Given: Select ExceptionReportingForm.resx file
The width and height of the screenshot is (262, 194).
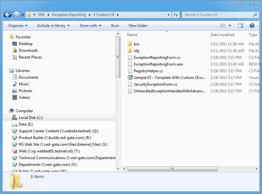Looking at the screenshot, I should coord(158,64).
